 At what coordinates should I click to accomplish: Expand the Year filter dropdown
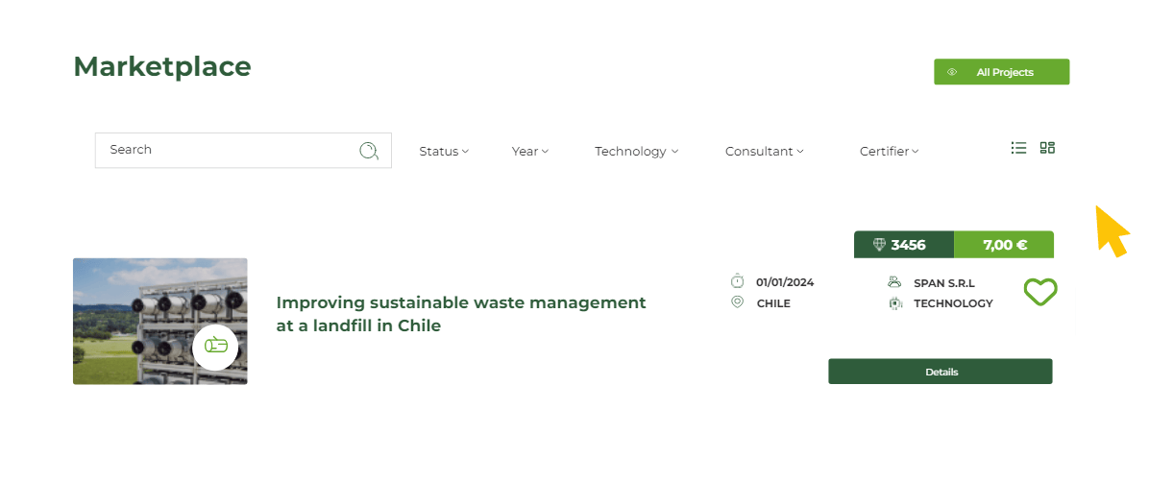(529, 151)
